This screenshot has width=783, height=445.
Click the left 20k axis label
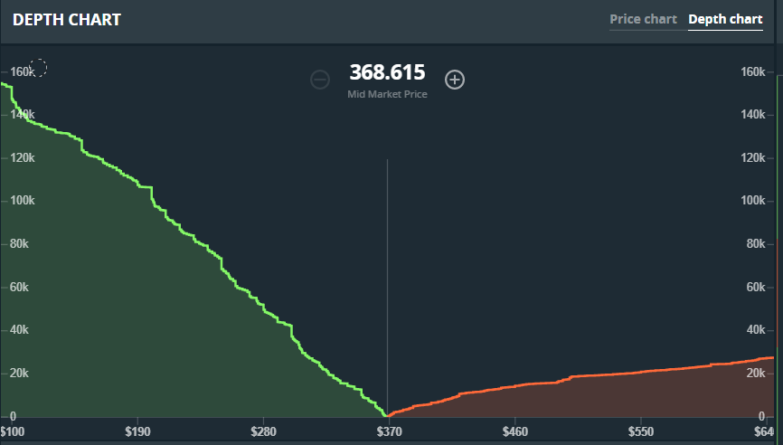pos(19,374)
